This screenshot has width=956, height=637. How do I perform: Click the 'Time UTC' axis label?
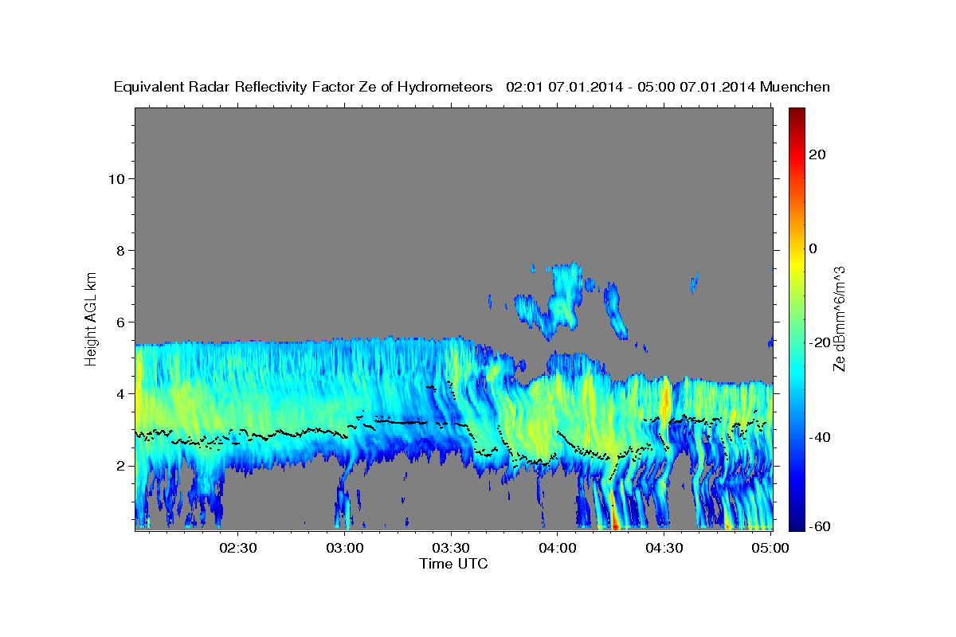[x=453, y=564]
